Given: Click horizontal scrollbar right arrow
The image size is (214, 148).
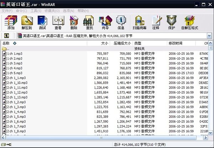Looking at the screenshot, I should (205, 138).
